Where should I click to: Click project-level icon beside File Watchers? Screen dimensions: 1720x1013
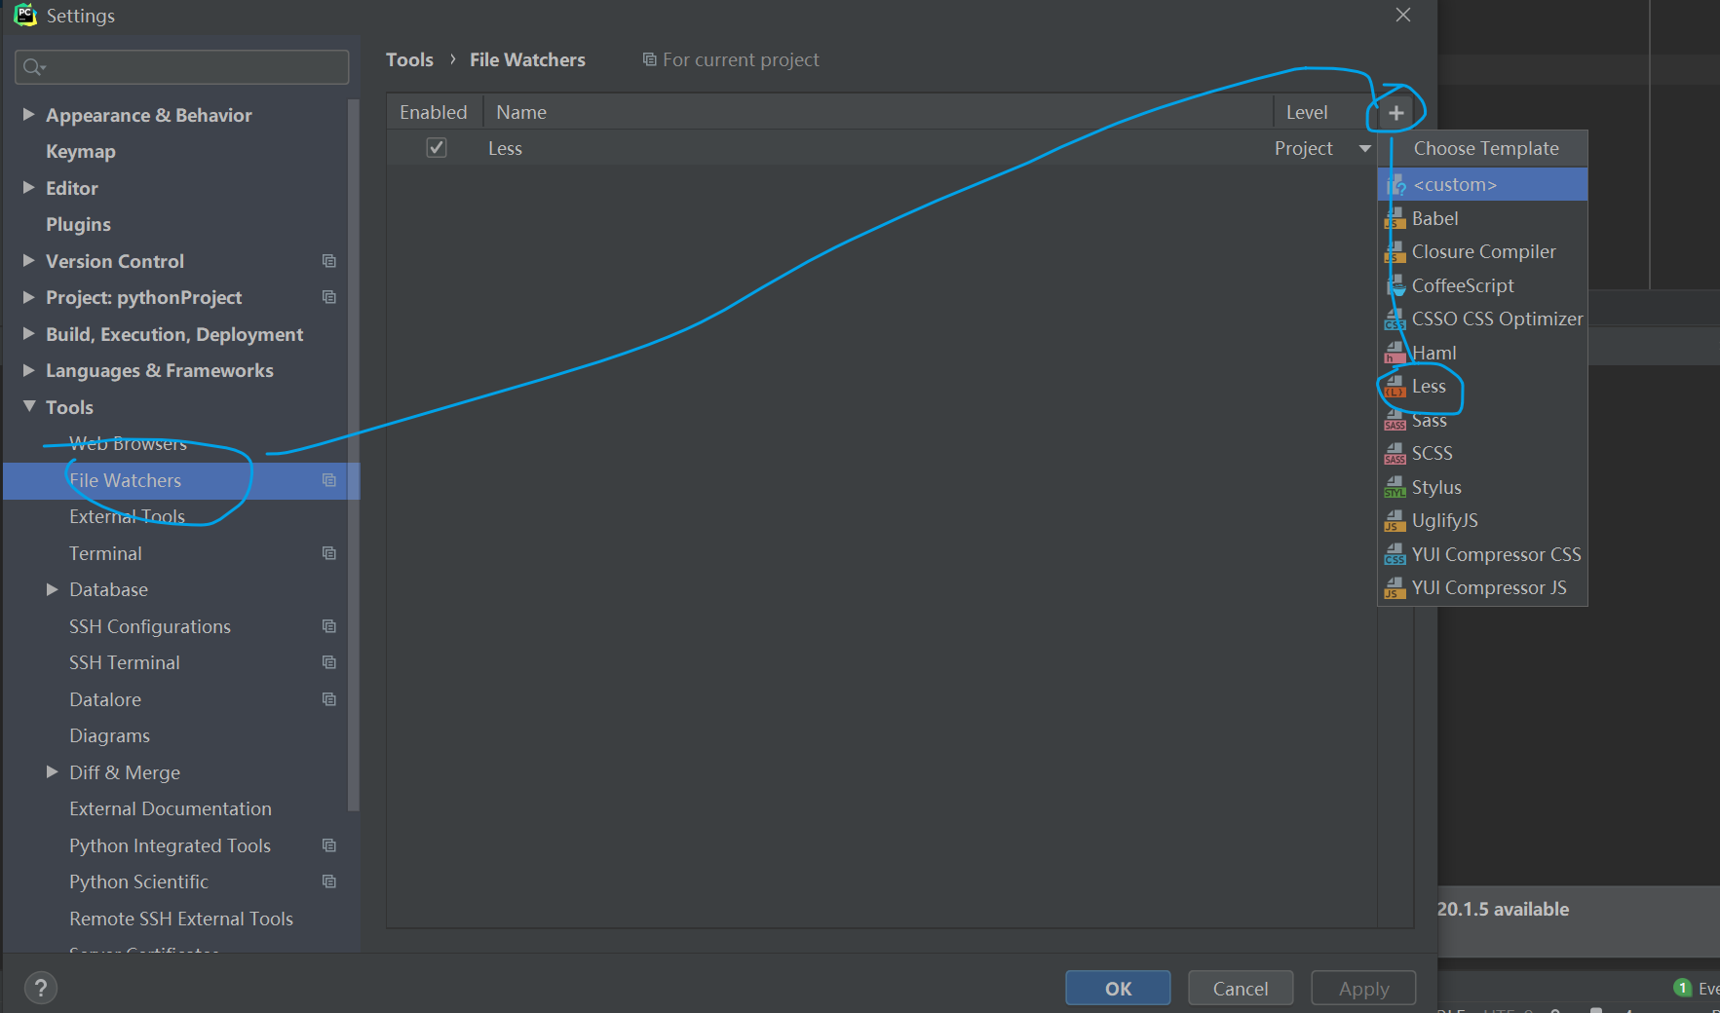tap(329, 480)
